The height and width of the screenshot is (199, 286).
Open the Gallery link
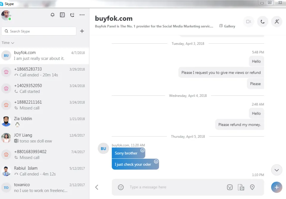[227, 26]
